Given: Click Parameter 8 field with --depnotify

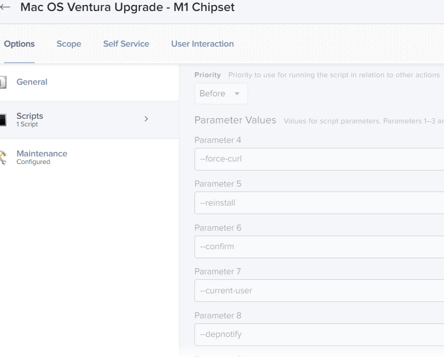Looking at the screenshot, I should 319,334.
